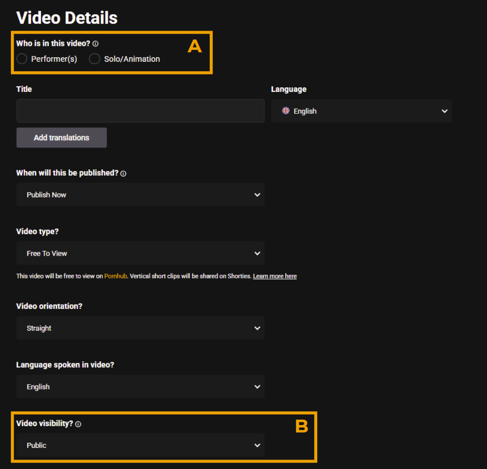Open info tooltip for "When will this be published?"
Screen dimensions: 487x469
(123, 174)
